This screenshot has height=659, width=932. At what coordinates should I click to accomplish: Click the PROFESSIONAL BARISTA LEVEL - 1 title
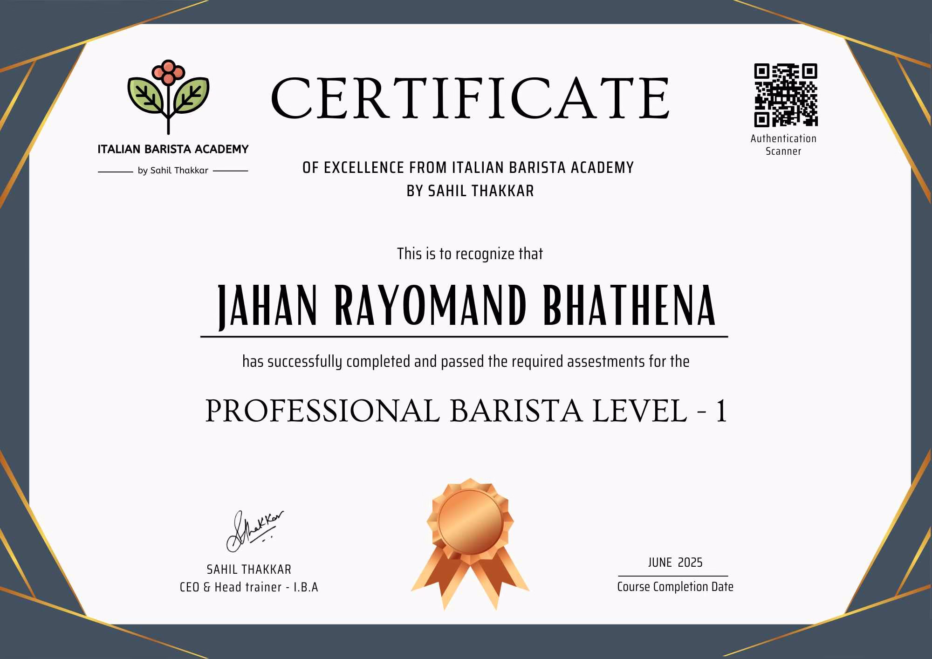pyautogui.click(x=466, y=412)
